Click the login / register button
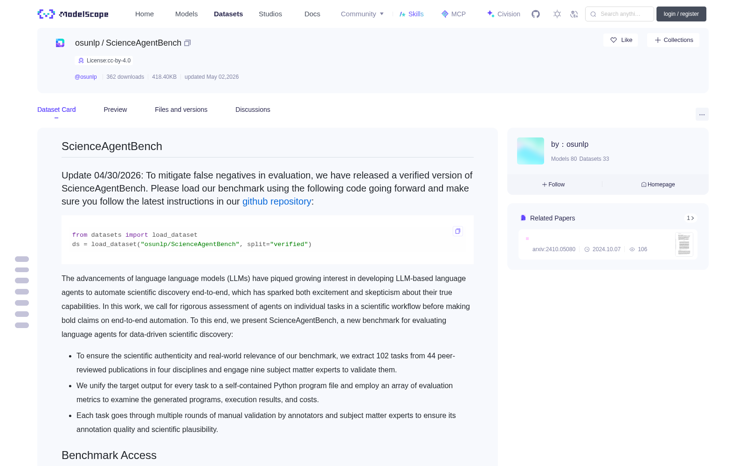 [681, 14]
